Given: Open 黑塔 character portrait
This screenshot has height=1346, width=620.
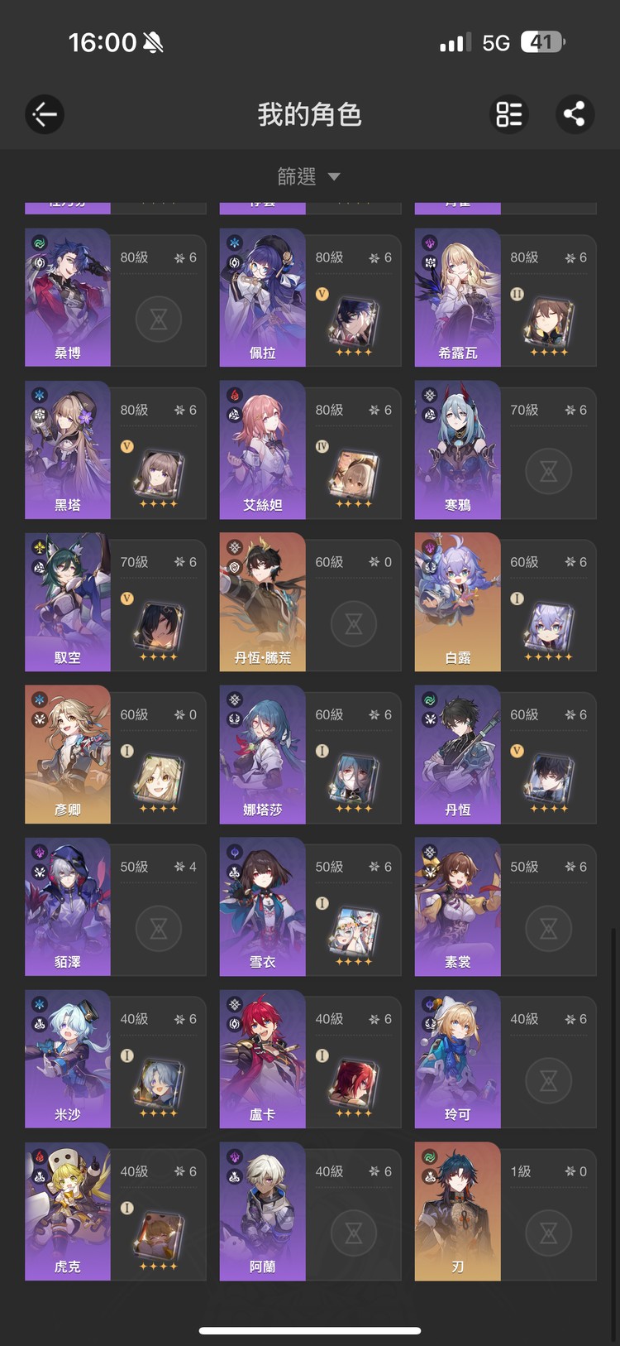Looking at the screenshot, I should tap(68, 449).
